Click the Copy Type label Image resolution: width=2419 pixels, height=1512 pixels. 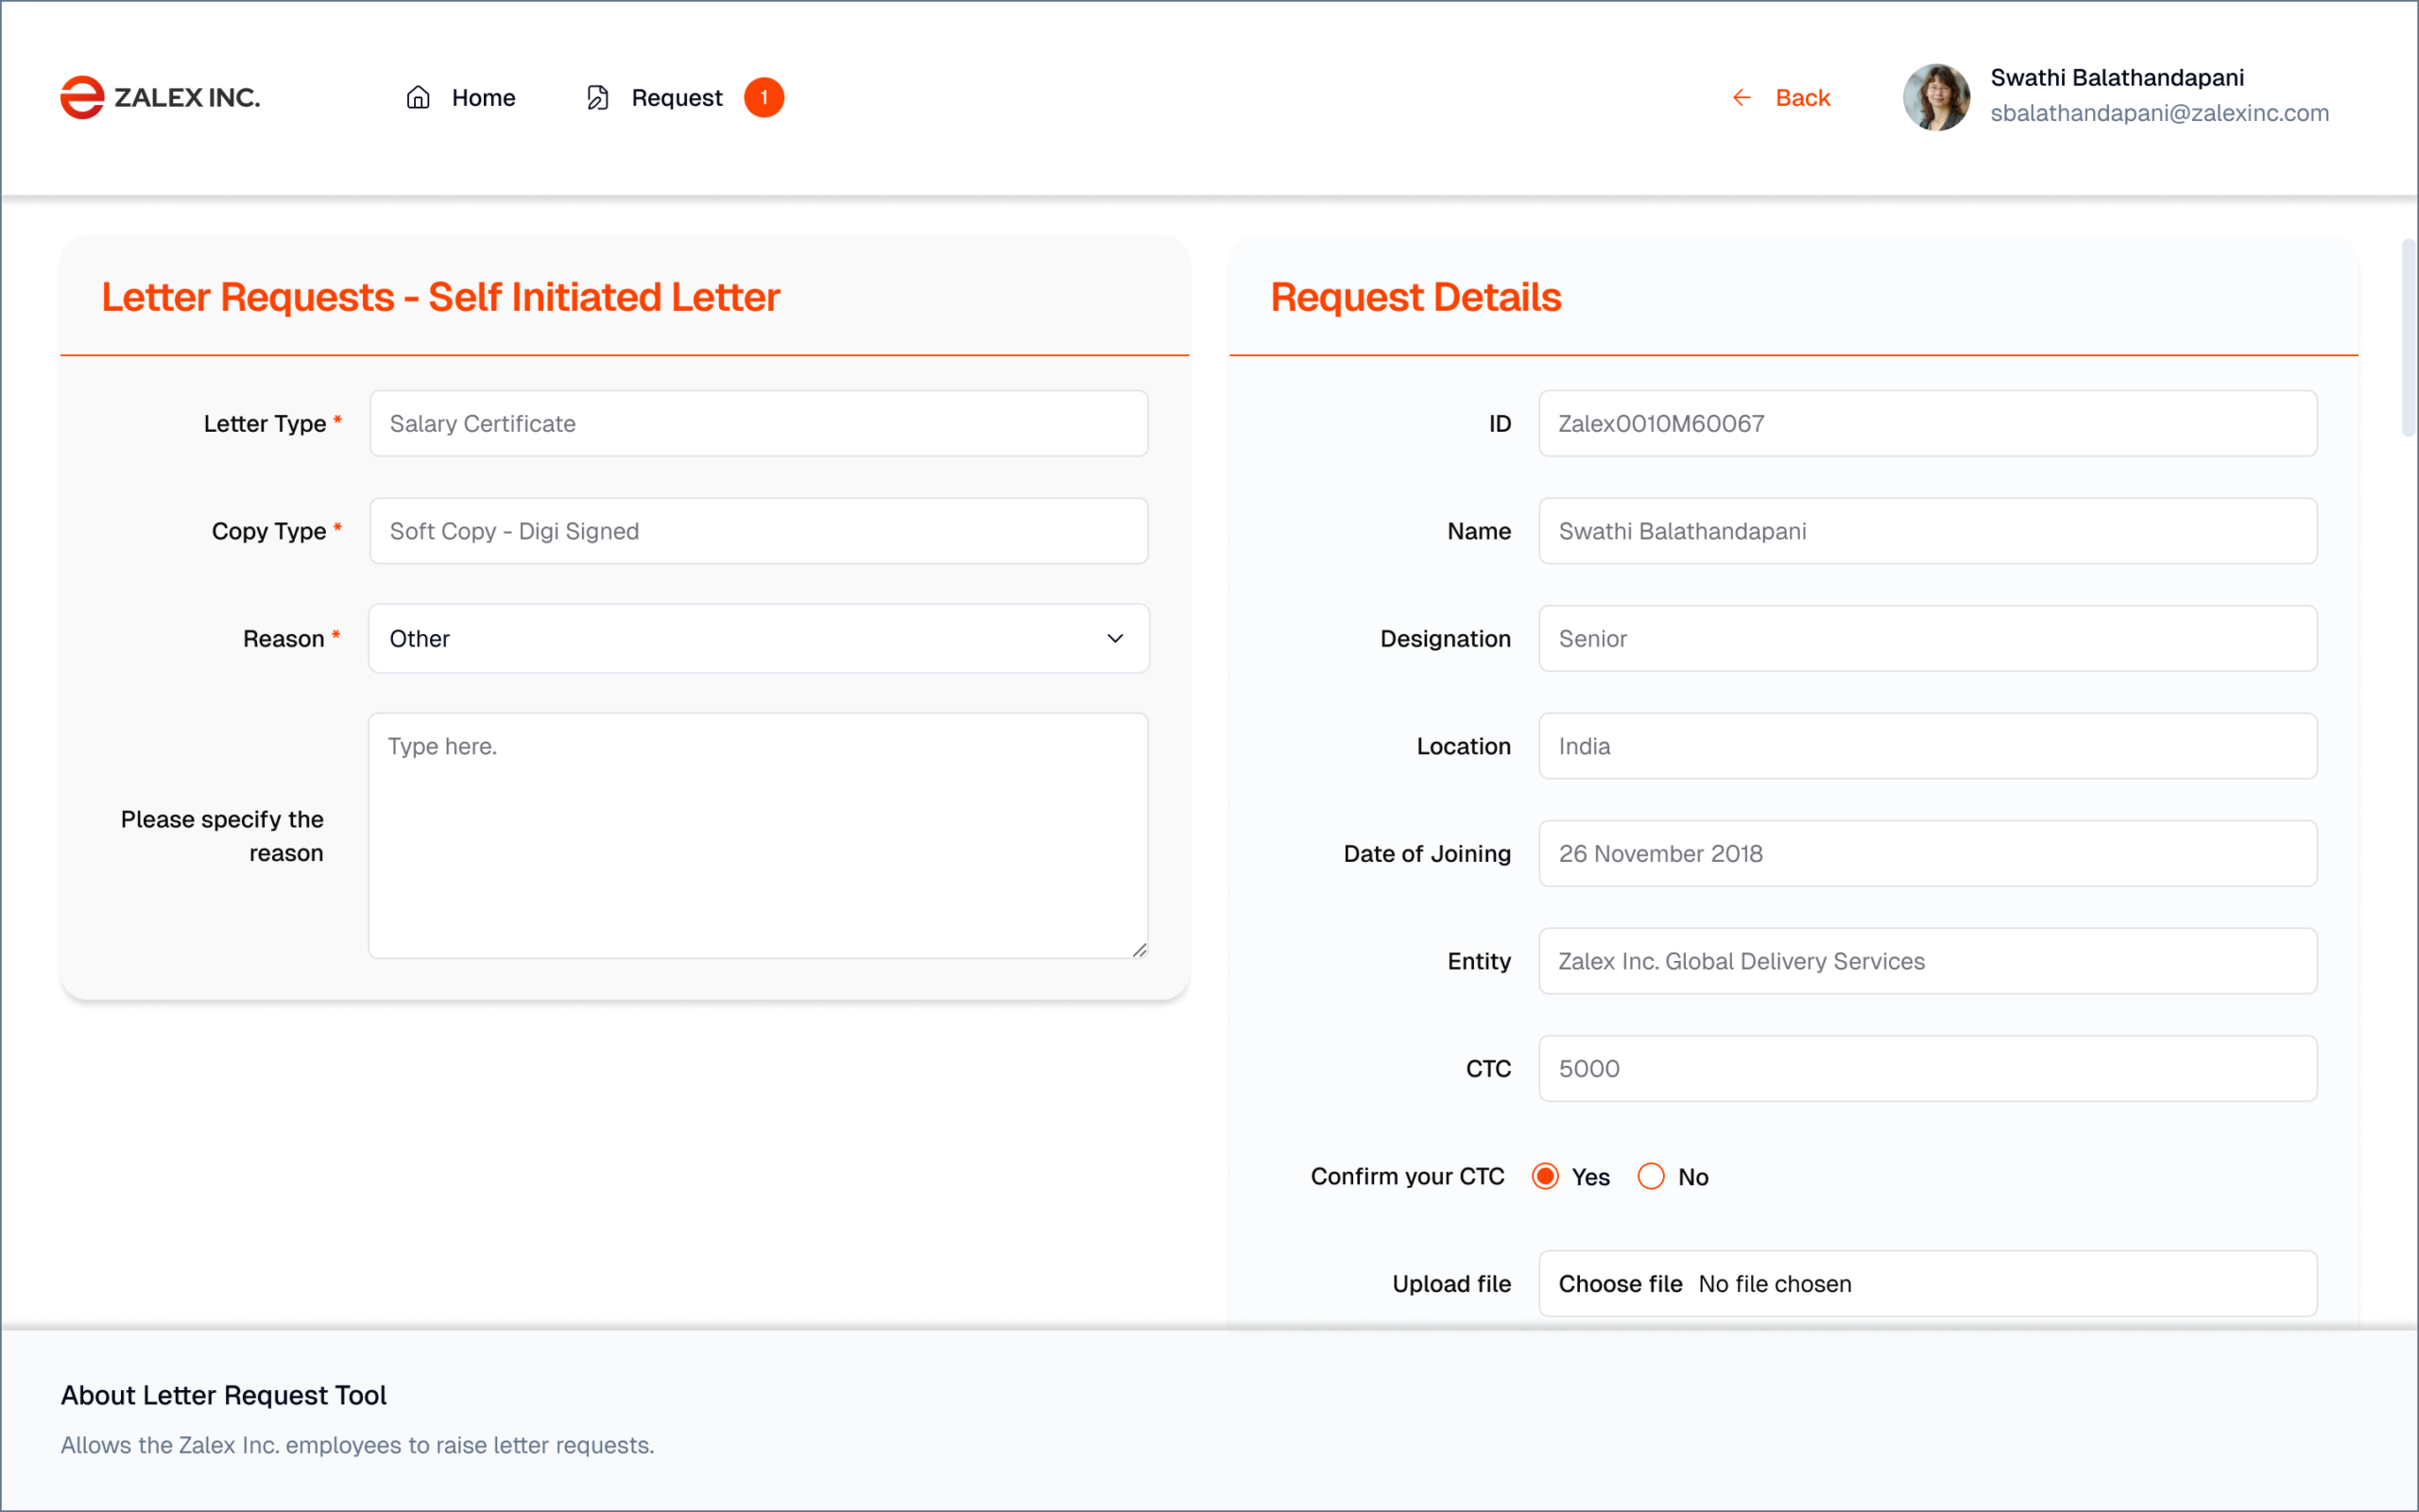coord(269,531)
